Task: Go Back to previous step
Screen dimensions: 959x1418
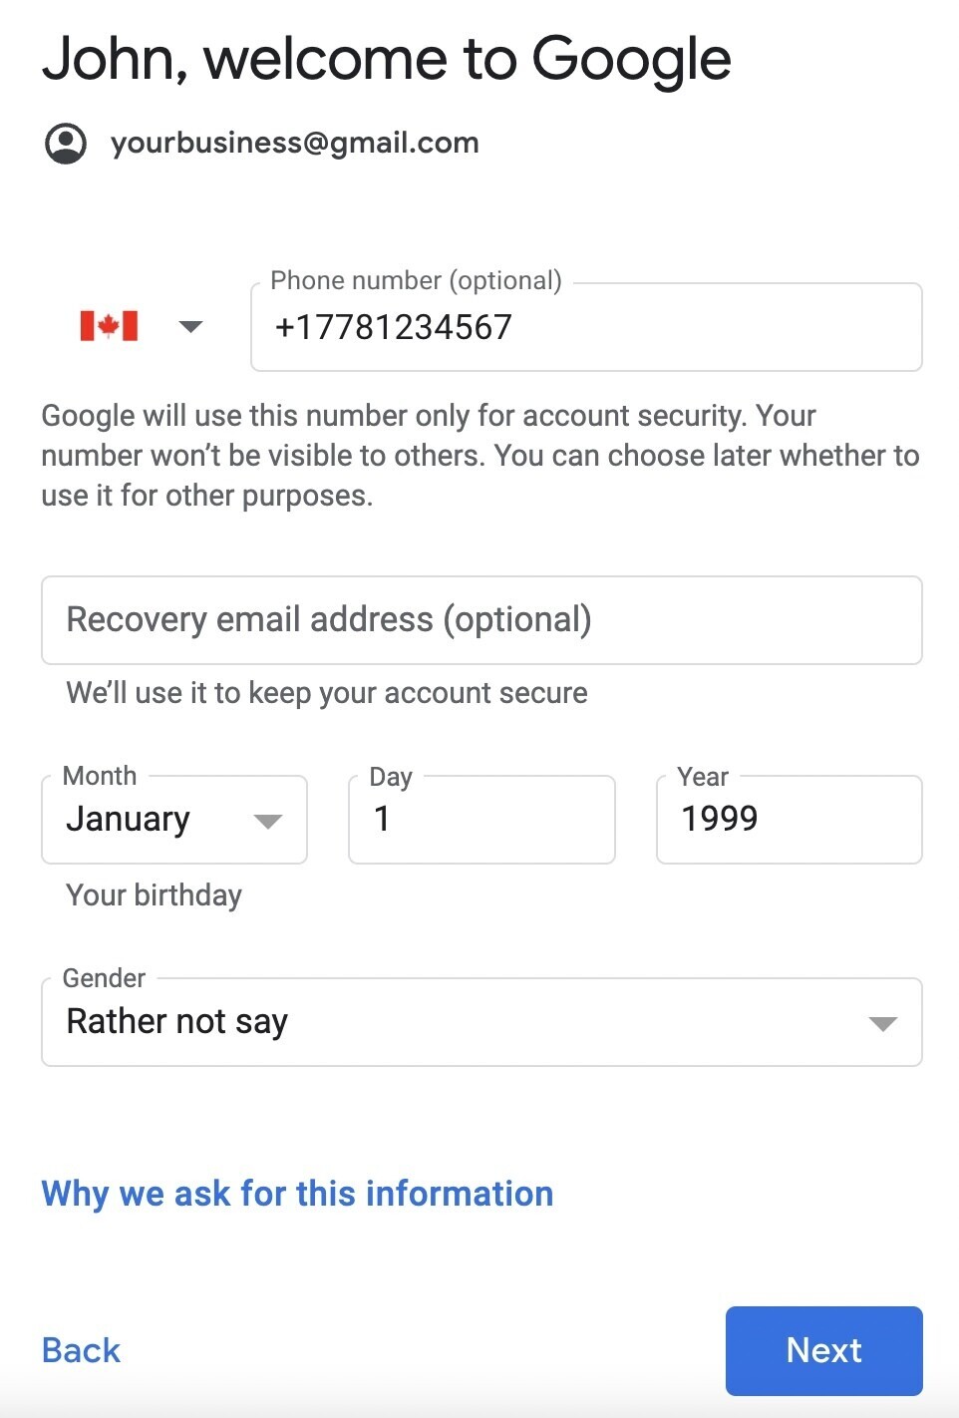Action: coord(81,1350)
